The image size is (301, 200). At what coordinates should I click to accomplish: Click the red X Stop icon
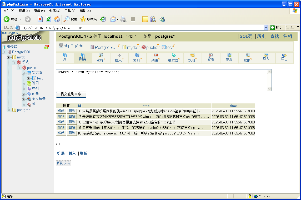40,19
